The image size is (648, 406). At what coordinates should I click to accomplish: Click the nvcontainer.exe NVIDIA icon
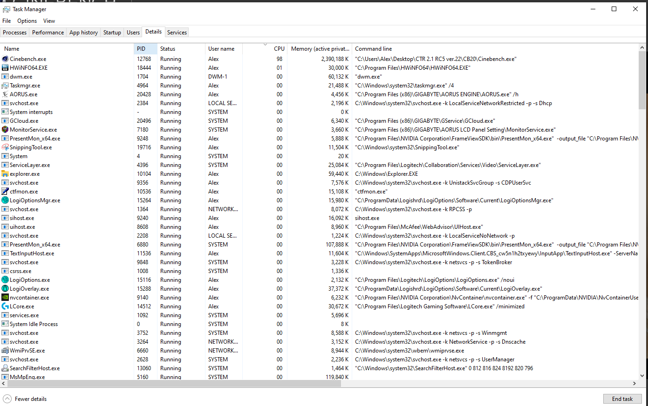[x=5, y=298]
